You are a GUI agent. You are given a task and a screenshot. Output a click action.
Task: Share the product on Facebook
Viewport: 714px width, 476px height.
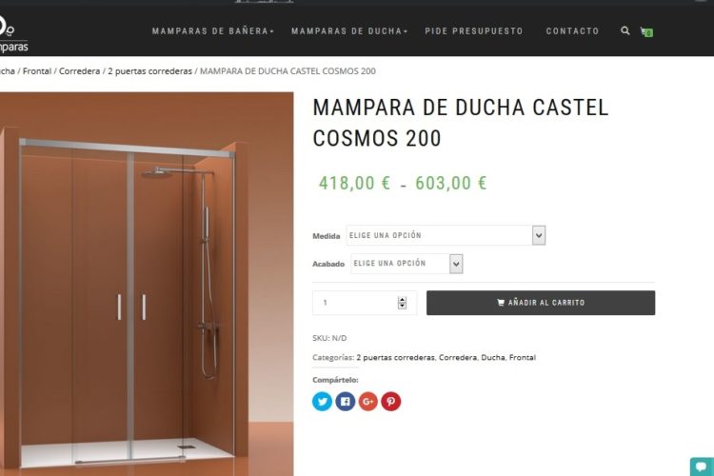point(346,402)
